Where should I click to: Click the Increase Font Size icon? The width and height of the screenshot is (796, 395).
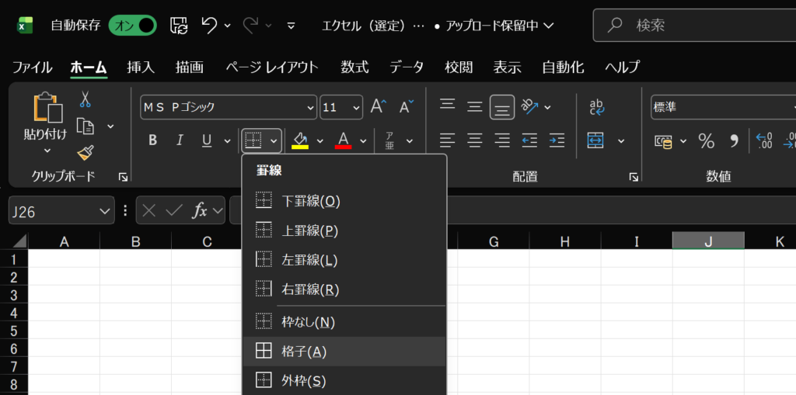point(379,107)
